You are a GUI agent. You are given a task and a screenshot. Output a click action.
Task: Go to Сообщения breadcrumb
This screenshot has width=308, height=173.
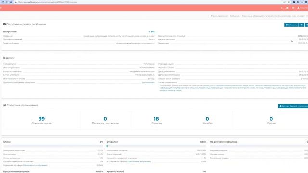click(234, 16)
